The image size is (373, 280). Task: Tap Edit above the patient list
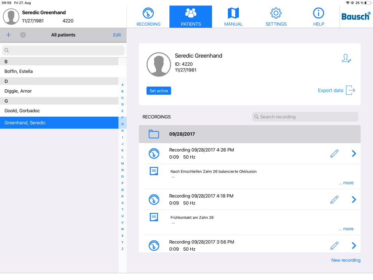pos(117,35)
